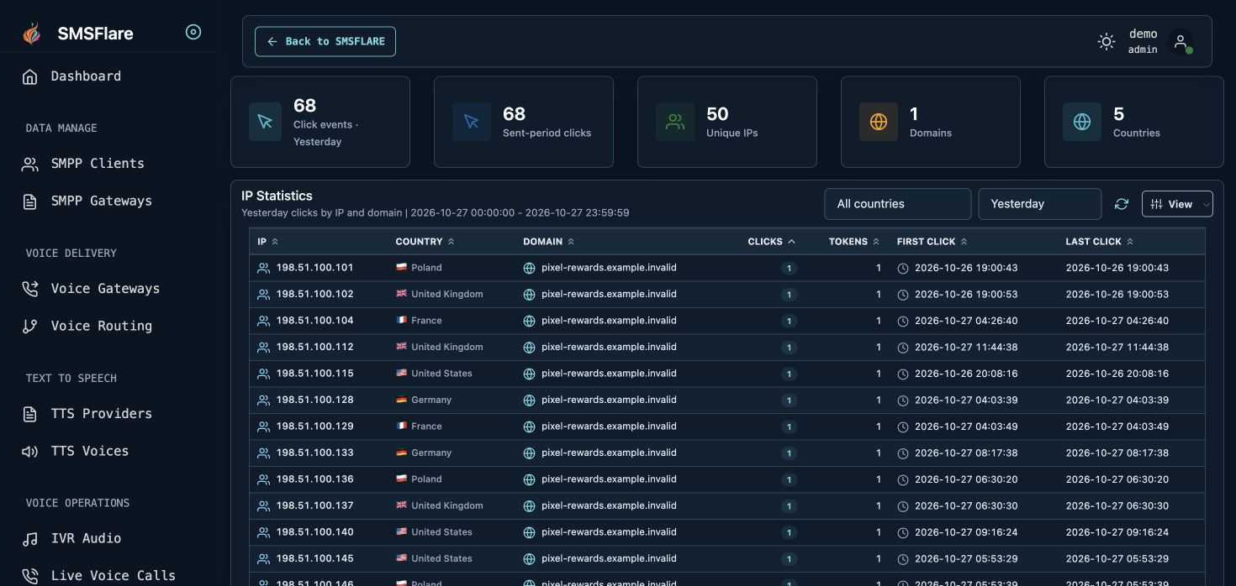
Task: Click Poland flag in 198.51.100.101 row
Action: [x=401, y=268]
